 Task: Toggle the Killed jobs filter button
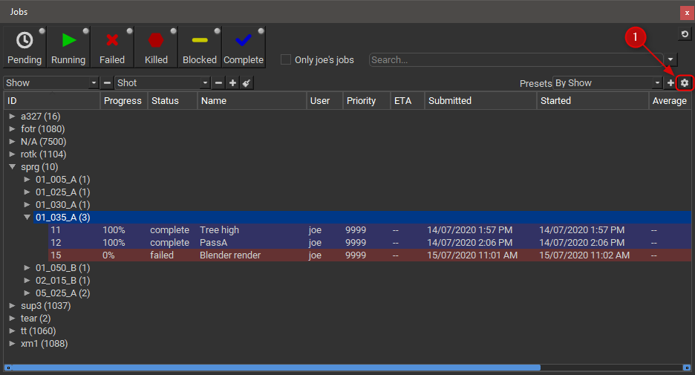(156, 48)
